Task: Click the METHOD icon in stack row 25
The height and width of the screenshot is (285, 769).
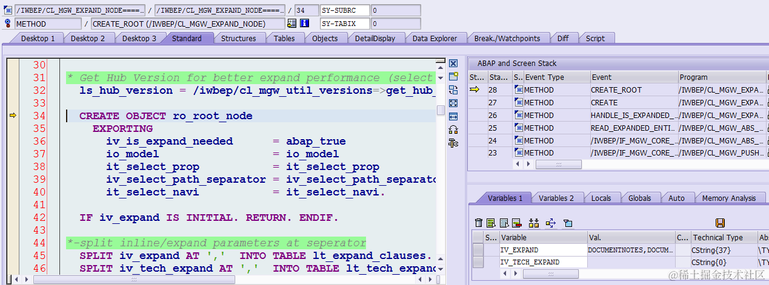Action: (518, 128)
